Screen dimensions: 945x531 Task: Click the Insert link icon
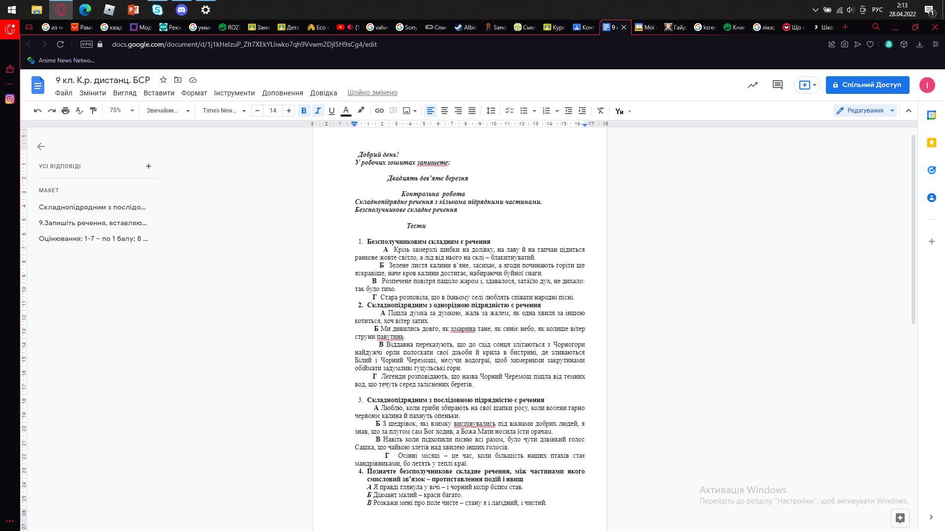[x=379, y=111]
